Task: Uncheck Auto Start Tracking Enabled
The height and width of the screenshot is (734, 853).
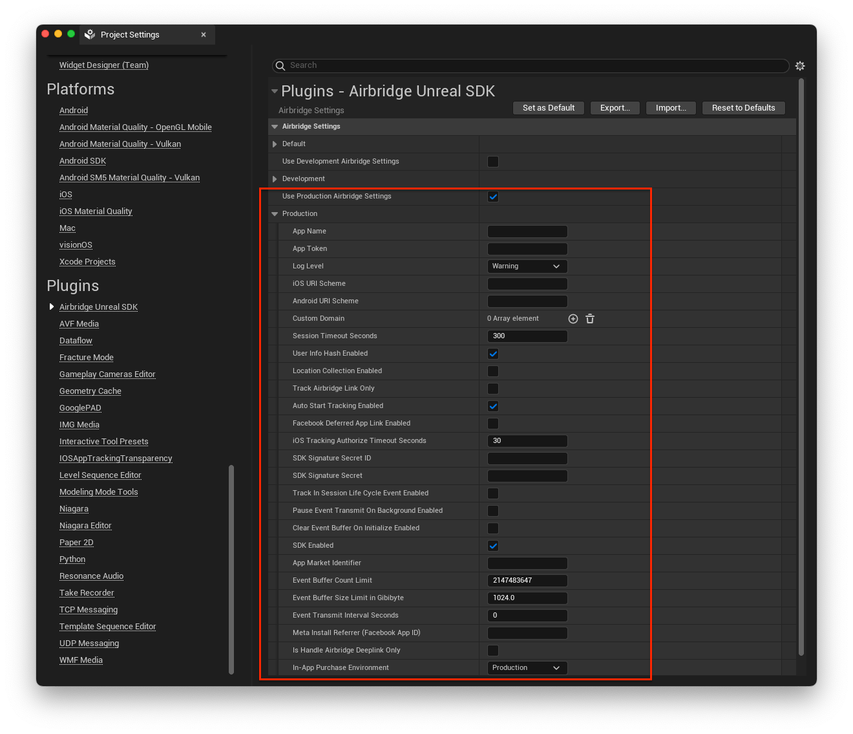Action: 493,406
